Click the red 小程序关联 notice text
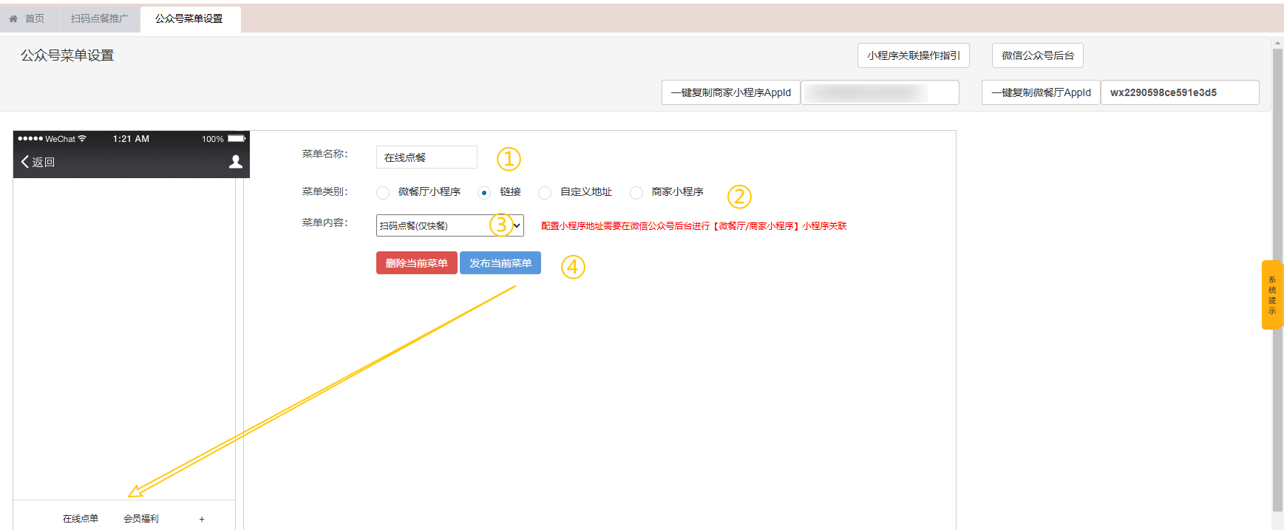 tap(693, 226)
